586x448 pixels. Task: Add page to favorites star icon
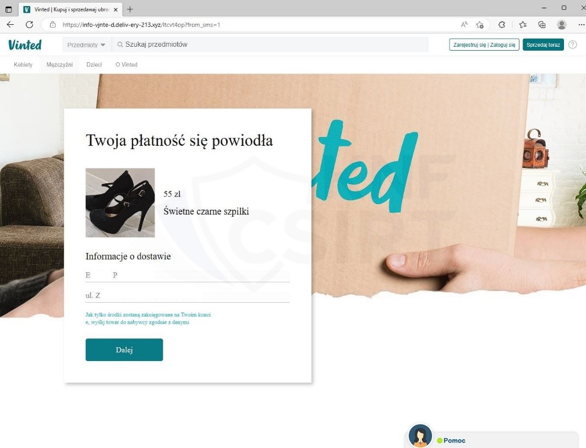(x=480, y=25)
